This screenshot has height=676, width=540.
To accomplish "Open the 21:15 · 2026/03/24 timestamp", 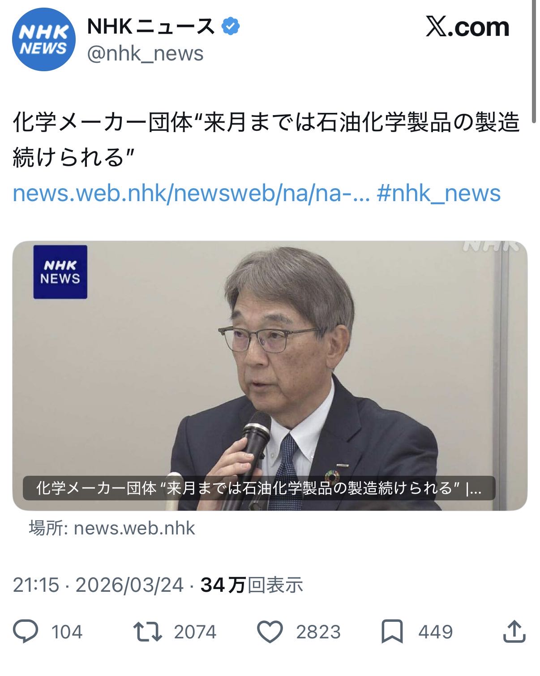I will (98, 585).
